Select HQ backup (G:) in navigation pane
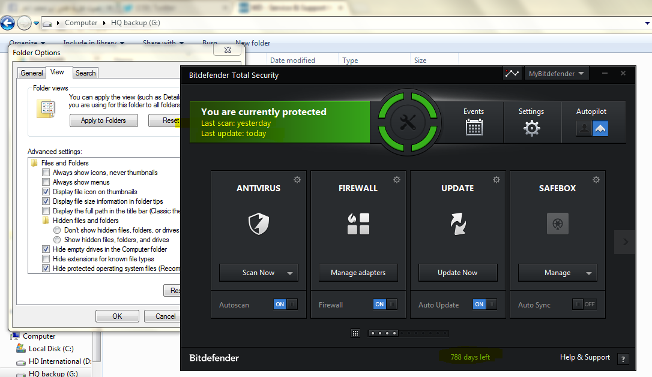 click(x=53, y=373)
